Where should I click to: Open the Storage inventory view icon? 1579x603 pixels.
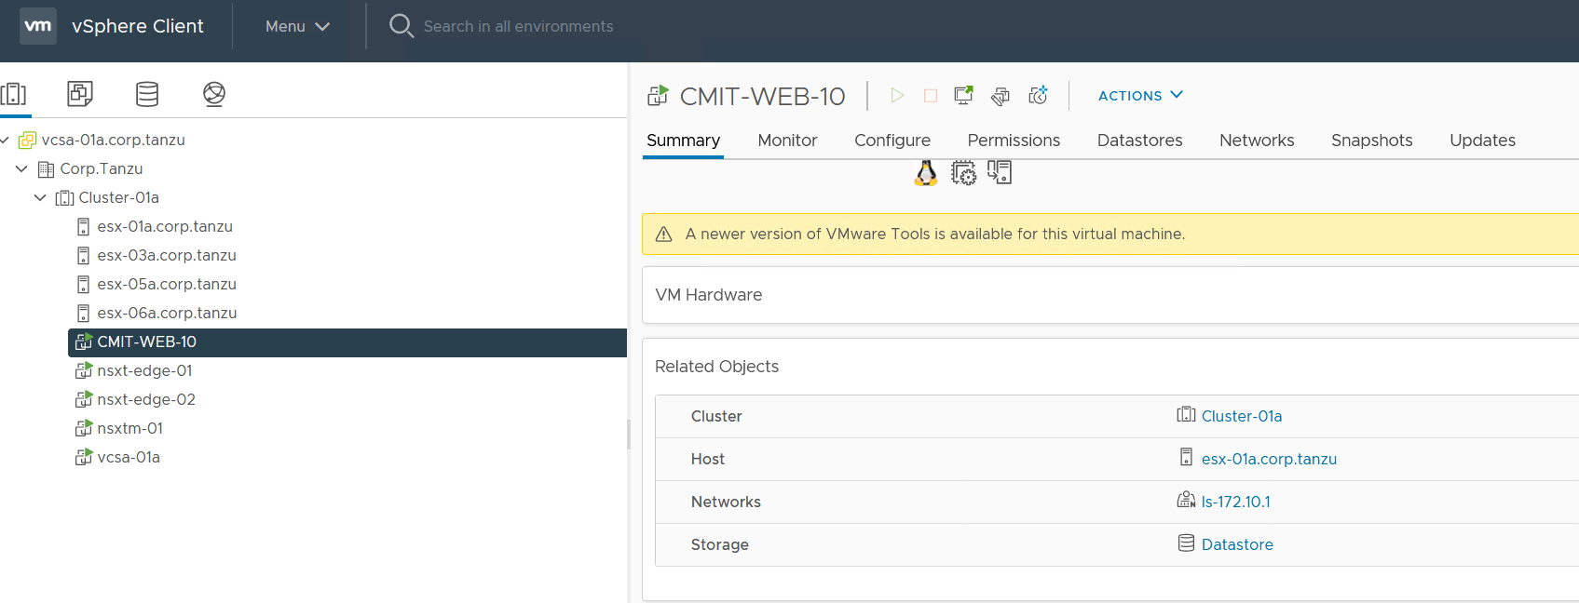coord(147,94)
